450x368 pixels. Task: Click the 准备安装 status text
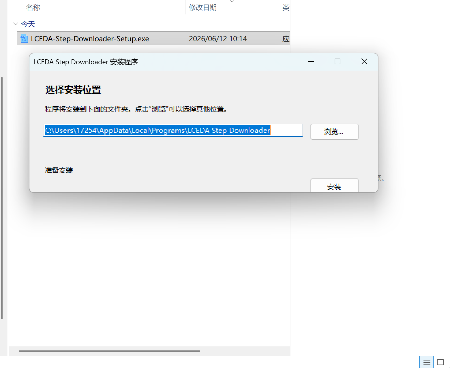[59, 170]
